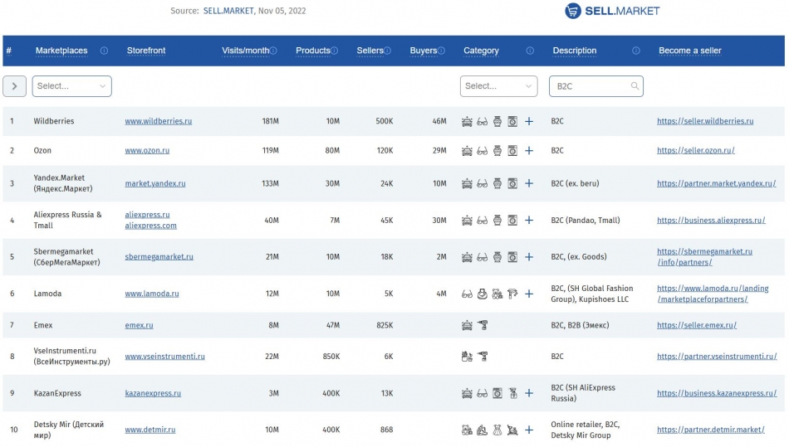Click search magnifier icon in Description filter
The image size is (789, 447).
(635, 86)
